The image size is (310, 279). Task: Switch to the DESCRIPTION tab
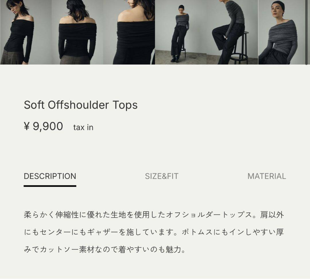coord(50,176)
